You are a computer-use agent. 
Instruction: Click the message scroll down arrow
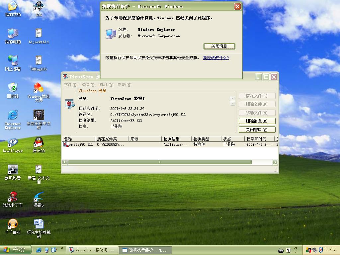(232, 104)
